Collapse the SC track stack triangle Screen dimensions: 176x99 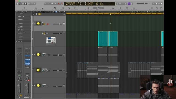click(35, 23)
